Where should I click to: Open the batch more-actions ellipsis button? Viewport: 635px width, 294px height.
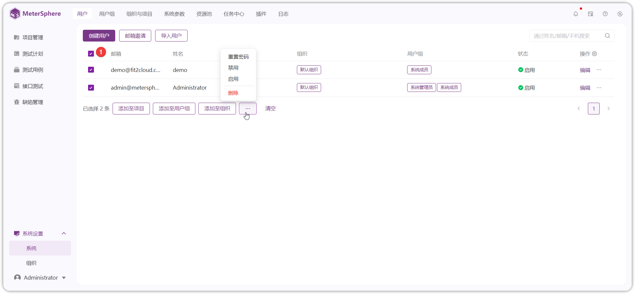(248, 109)
